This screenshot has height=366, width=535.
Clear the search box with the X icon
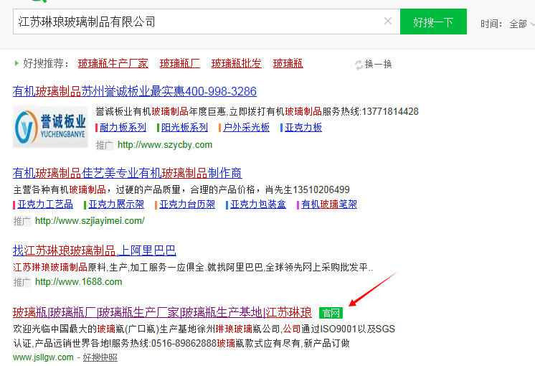click(x=388, y=22)
